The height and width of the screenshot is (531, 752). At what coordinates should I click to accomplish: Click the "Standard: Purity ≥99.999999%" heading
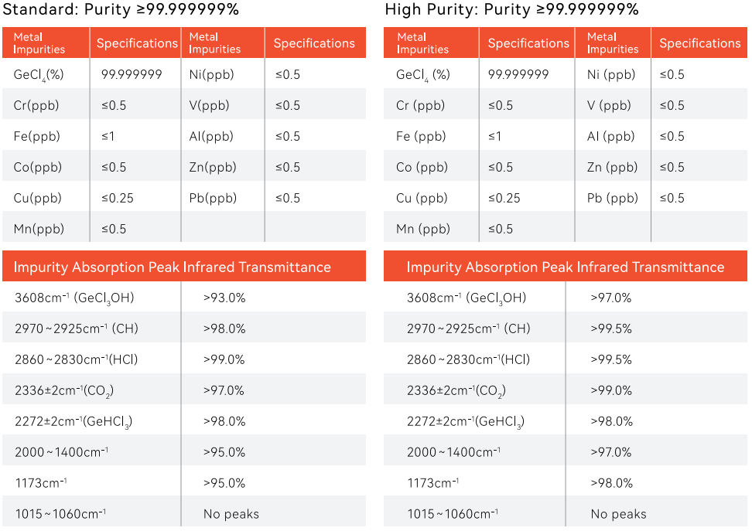click(x=121, y=10)
